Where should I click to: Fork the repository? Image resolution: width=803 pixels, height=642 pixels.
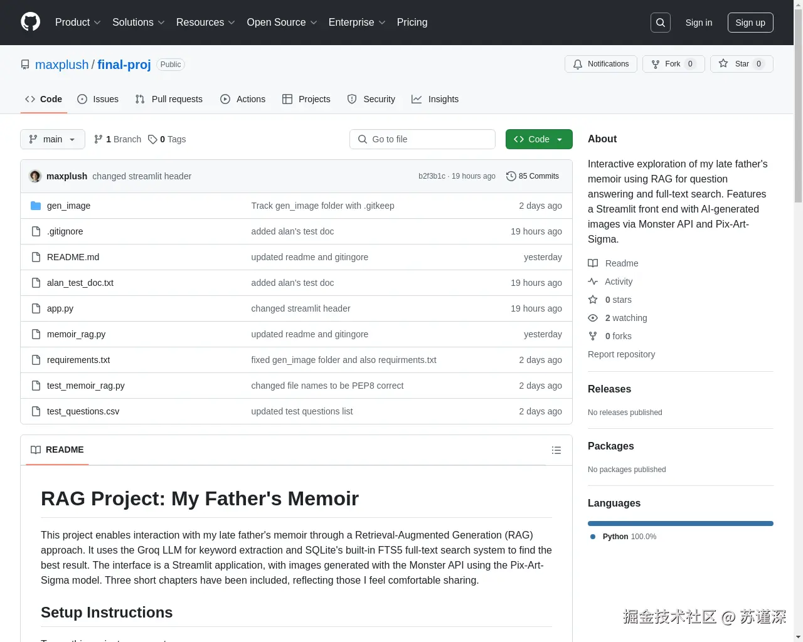point(673,64)
